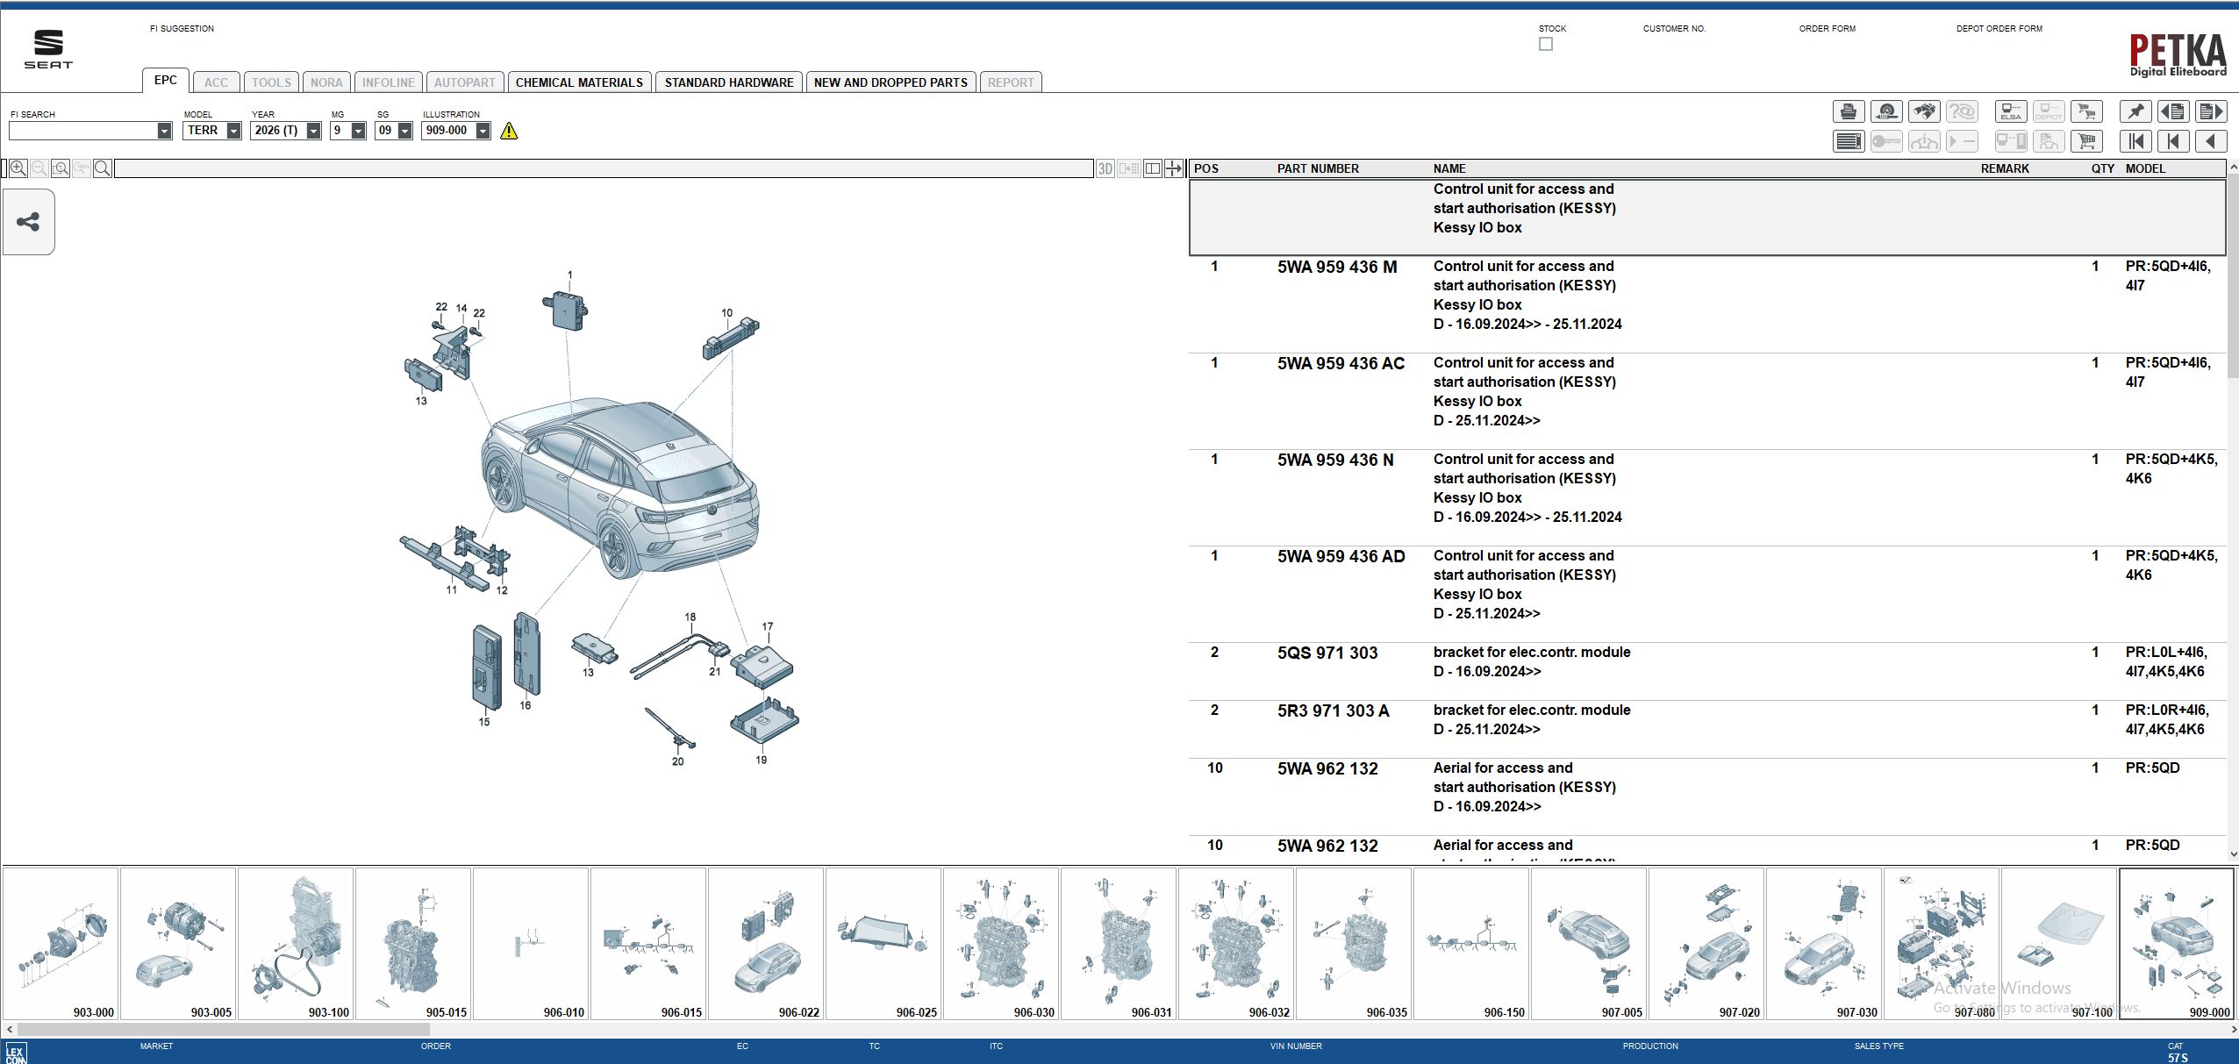Toggle the 3D view mode
The image size is (2239, 1064).
[x=1105, y=168]
